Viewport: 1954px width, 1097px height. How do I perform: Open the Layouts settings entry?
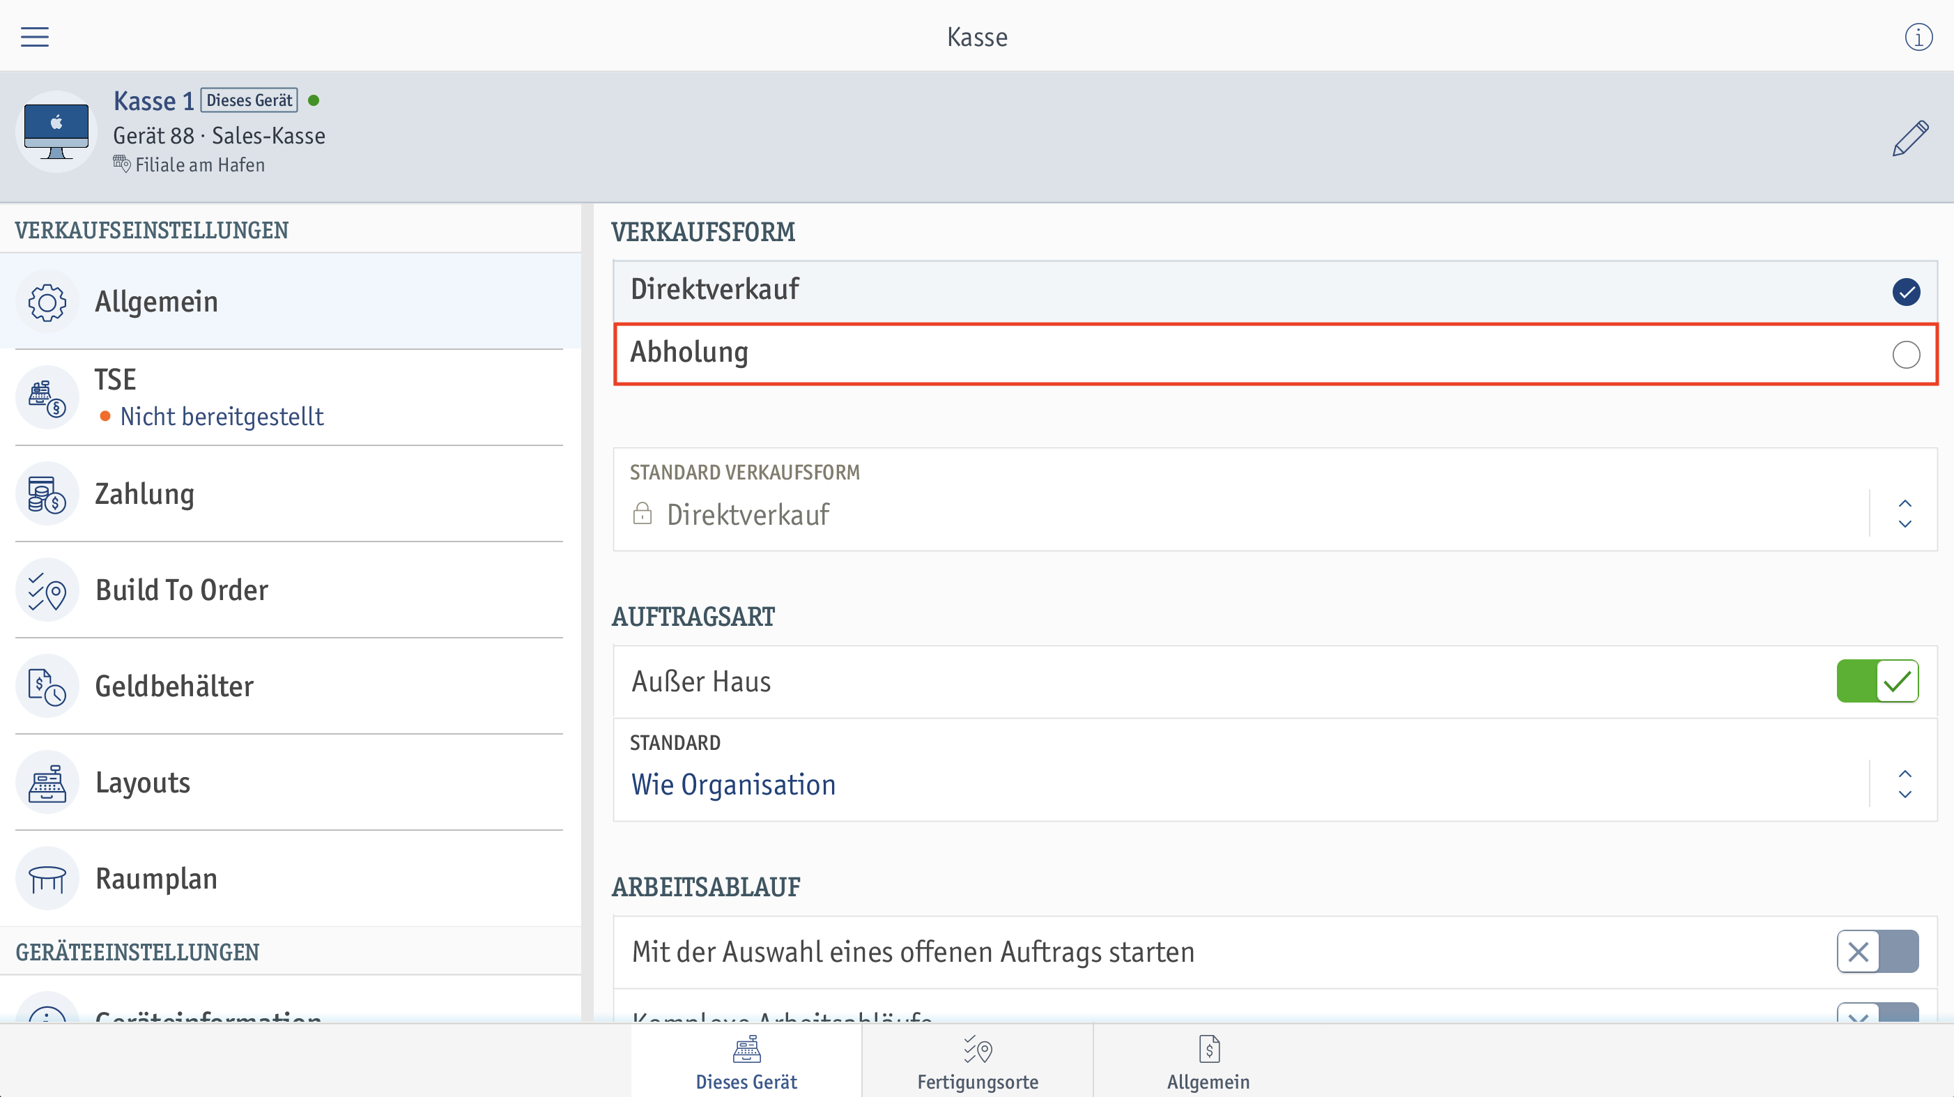[291, 783]
